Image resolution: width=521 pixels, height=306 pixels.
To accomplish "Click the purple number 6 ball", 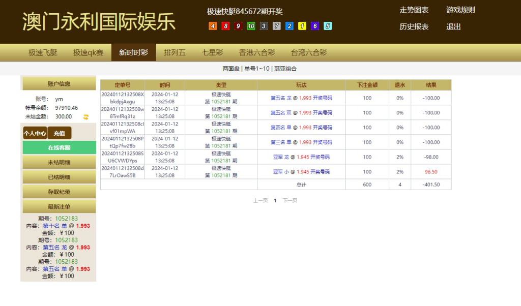I will [314, 25].
